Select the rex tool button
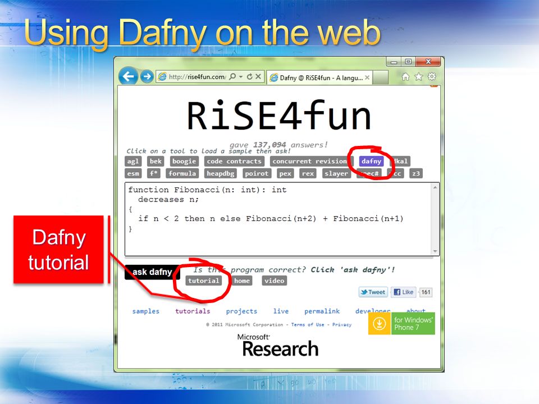 click(x=308, y=173)
